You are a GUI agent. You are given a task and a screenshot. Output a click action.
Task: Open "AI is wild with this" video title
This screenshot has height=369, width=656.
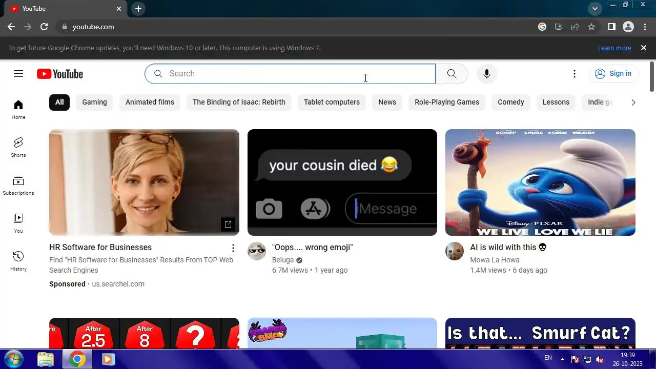[508, 248]
